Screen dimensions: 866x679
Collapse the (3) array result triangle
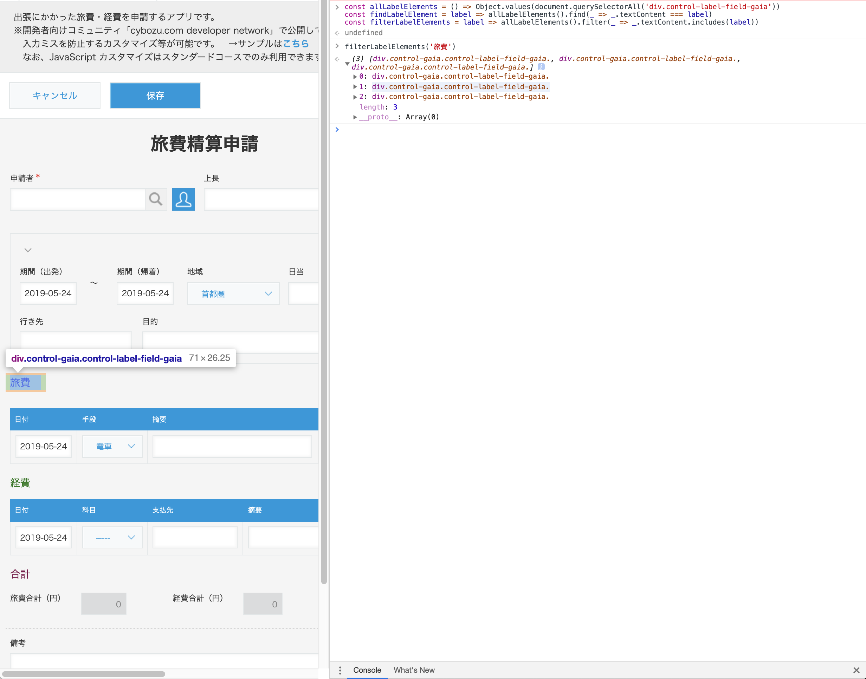coord(347,64)
